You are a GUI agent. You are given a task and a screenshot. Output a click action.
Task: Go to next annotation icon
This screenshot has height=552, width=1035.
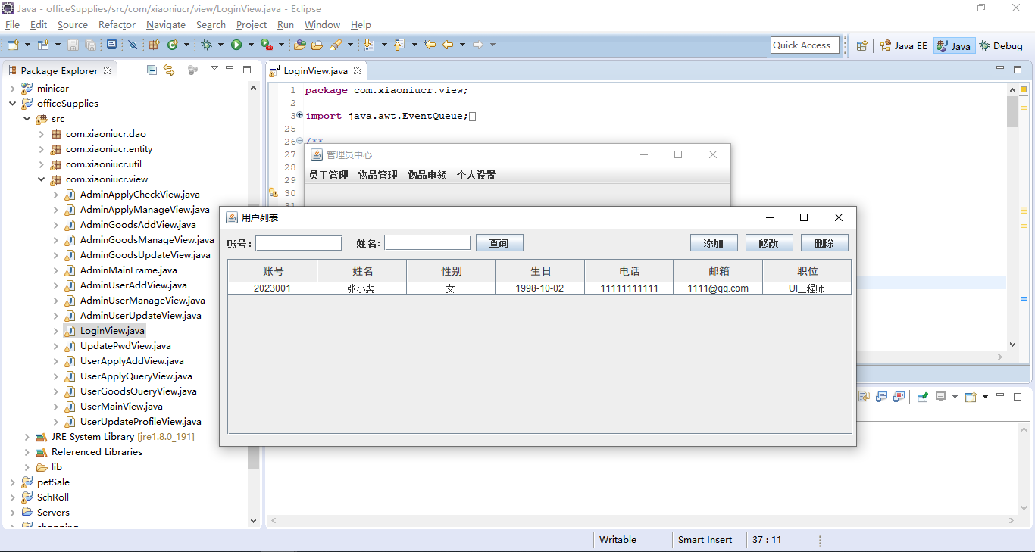point(368,45)
